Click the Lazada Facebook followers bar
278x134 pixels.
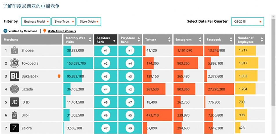(x=219, y=89)
